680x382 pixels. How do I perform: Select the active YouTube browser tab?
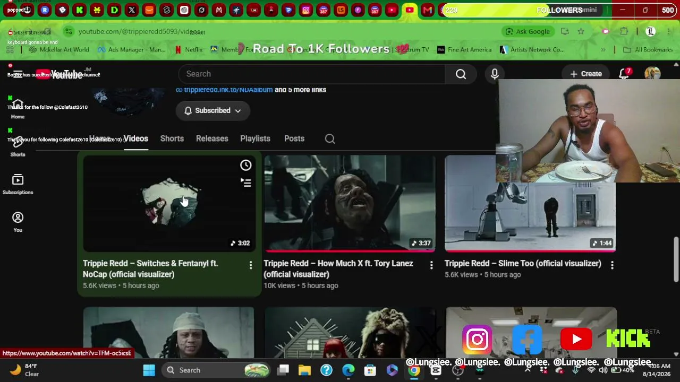click(410, 10)
